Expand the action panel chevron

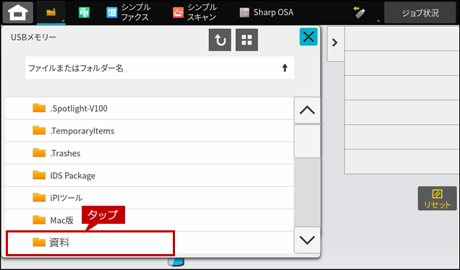[335, 43]
